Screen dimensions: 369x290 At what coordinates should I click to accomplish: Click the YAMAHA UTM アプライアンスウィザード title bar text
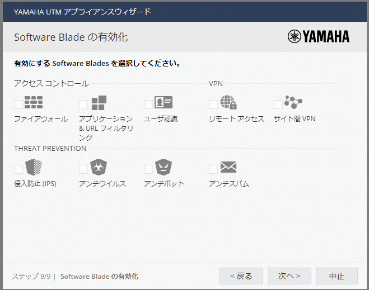[82, 12]
